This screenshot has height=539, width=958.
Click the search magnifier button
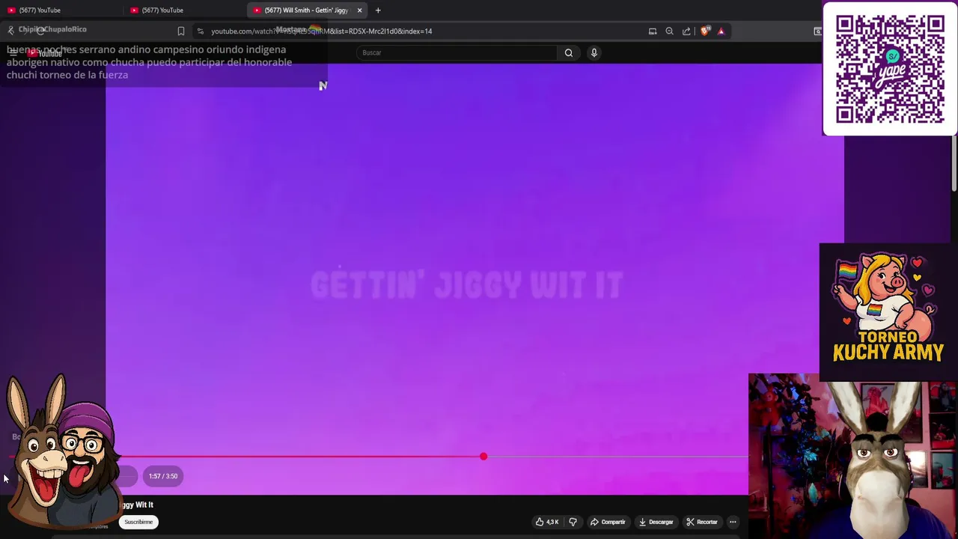click(x=569, y=52)
